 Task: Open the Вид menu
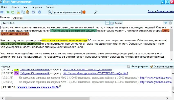(25, 7)
